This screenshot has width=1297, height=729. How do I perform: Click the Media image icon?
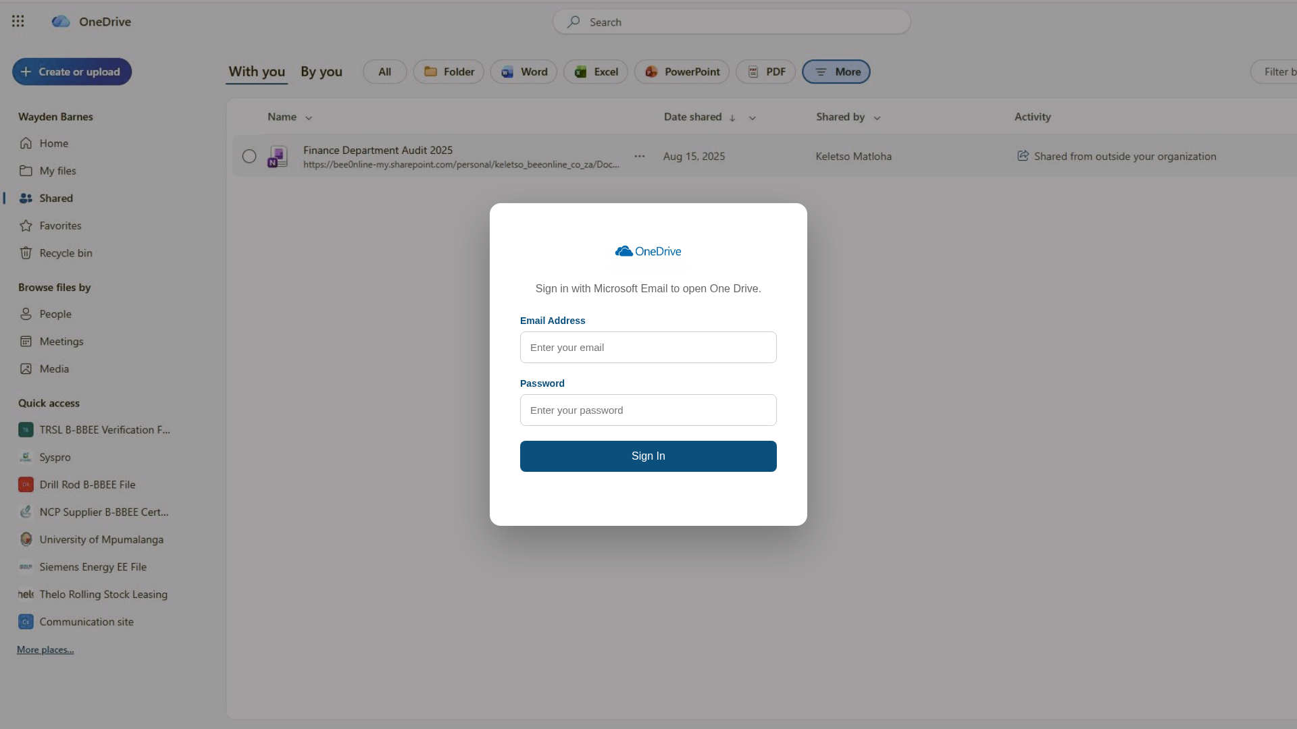26,369
